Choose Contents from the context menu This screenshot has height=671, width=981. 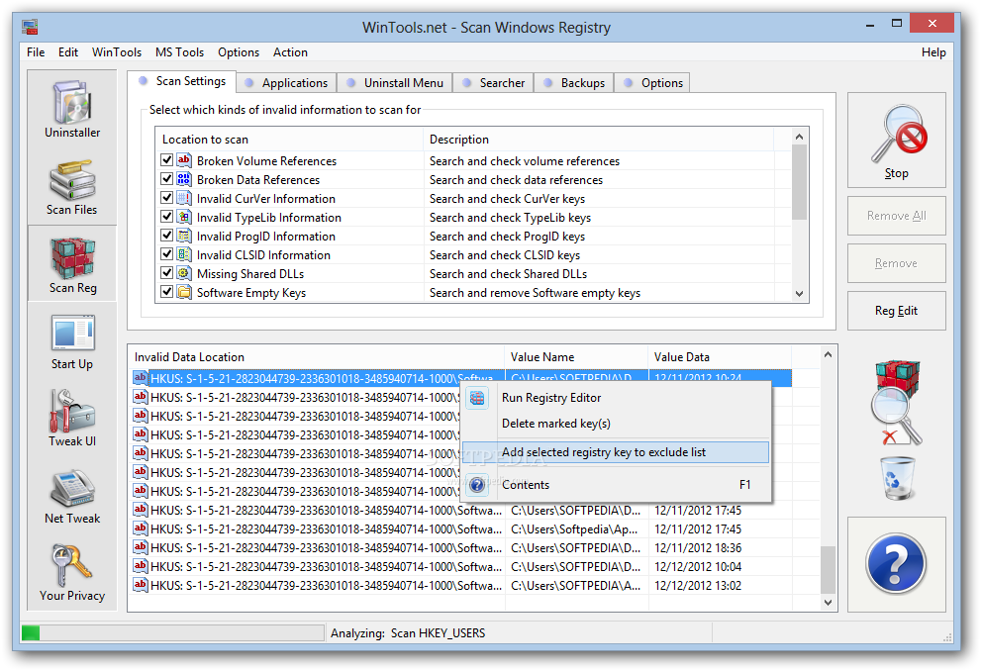point(616,485)
